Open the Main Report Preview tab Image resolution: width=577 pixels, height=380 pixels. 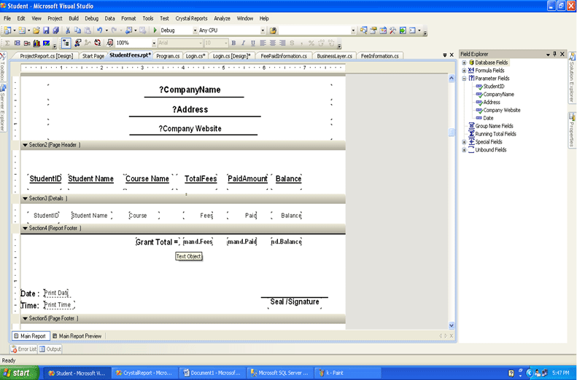coord(77,336)
